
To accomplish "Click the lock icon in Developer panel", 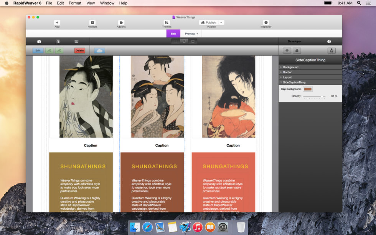I will pos(297,51).
